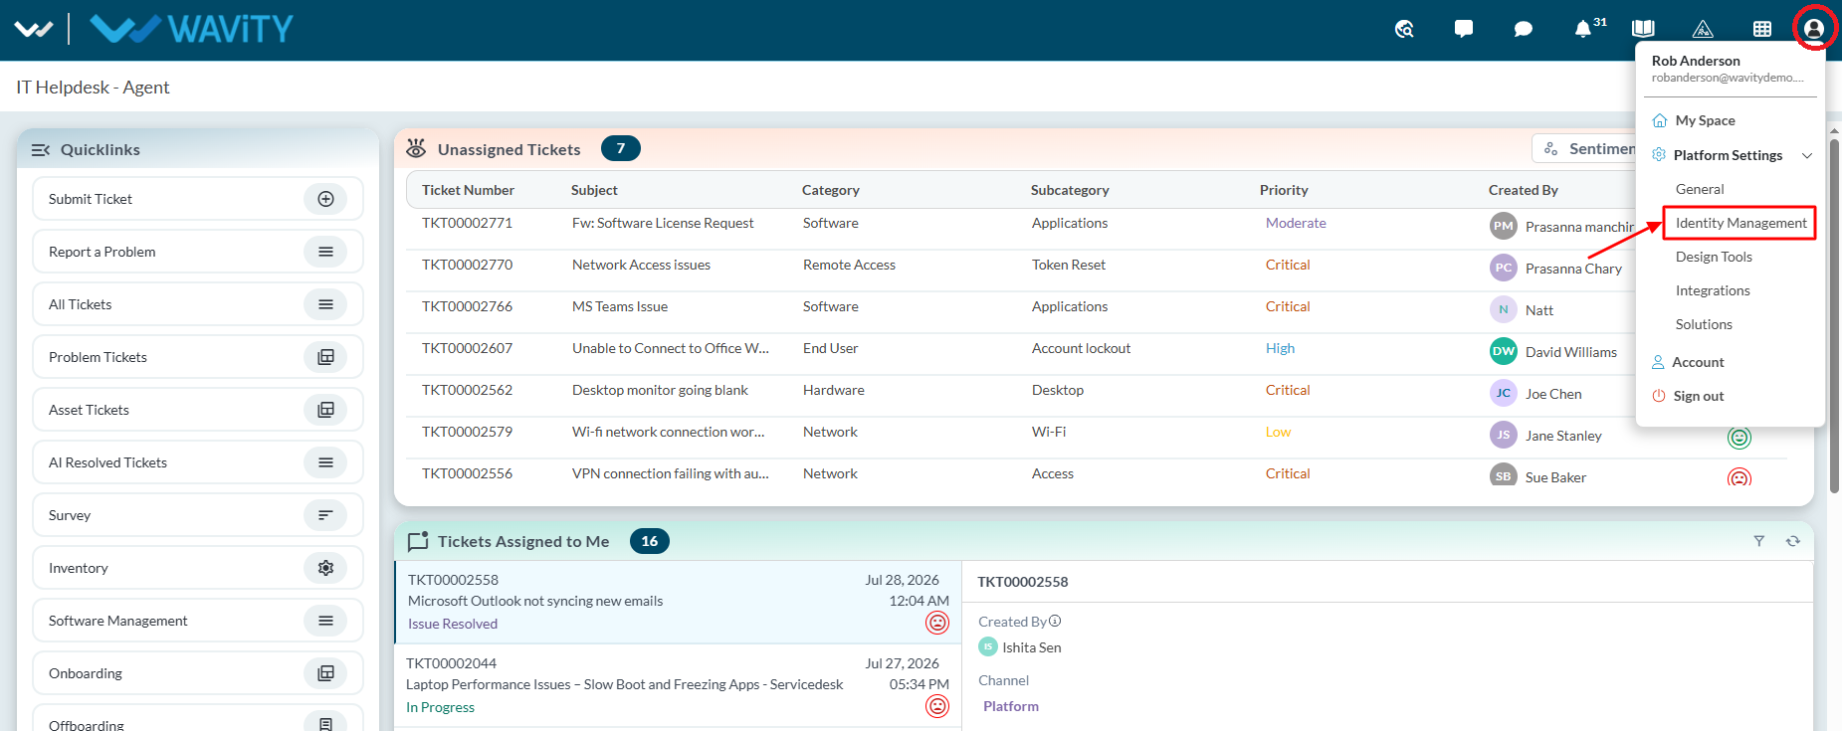Click the user profile avatar icon

pyautogui.click(x=1814, y=29)
